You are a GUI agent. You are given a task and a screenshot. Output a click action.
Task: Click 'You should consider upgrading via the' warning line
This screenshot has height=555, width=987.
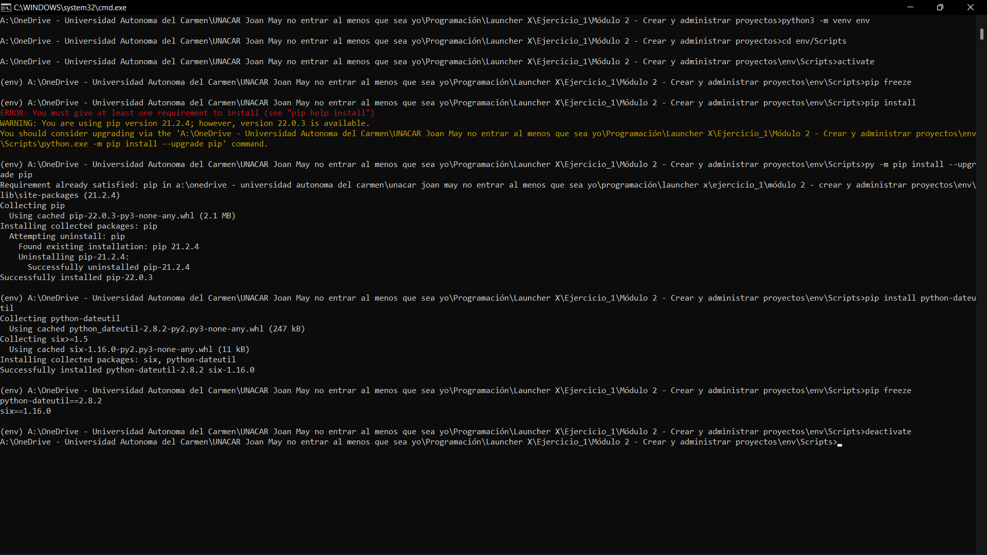tap(488, 134)
